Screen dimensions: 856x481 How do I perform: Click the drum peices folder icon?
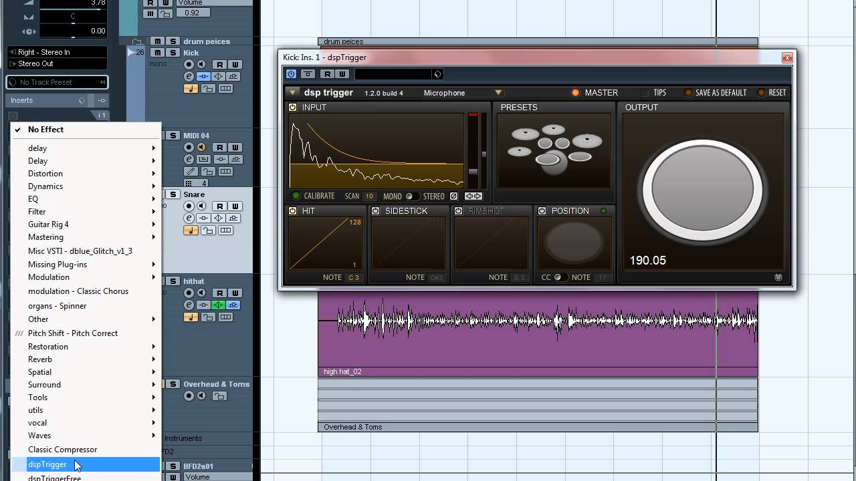tap(138, 41)
